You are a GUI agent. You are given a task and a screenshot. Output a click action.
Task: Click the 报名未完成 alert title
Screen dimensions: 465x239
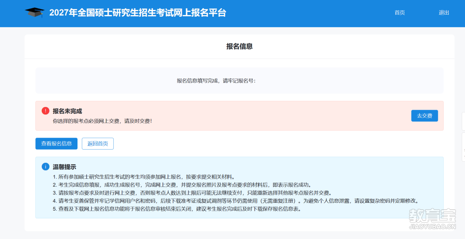pos(67,111)
